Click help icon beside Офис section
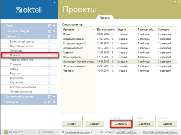 click(x=49, y=26)
